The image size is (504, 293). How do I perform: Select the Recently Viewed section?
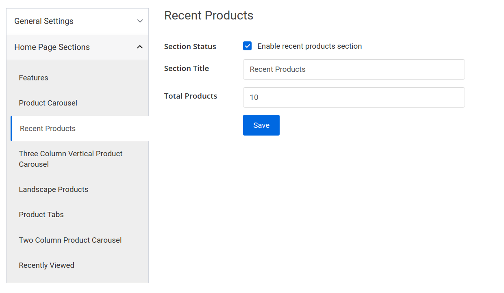coord(46,265)
